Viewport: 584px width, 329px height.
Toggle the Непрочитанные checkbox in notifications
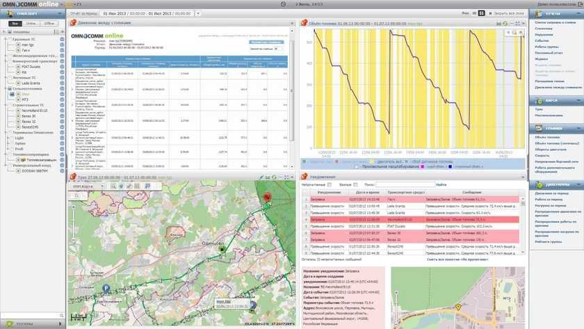coord(329,184)
